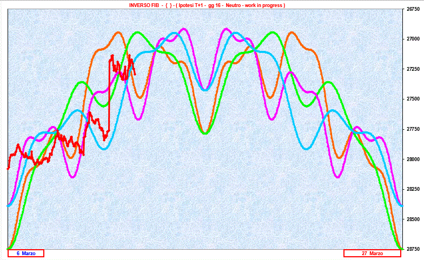Screen dimensions: 424x260
Task: Select the '27 Marzo' end date box
Action: click(372, 253)
